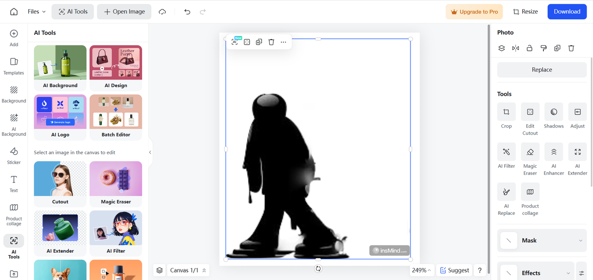Click the cloud sync icon

tap(162, 12)
